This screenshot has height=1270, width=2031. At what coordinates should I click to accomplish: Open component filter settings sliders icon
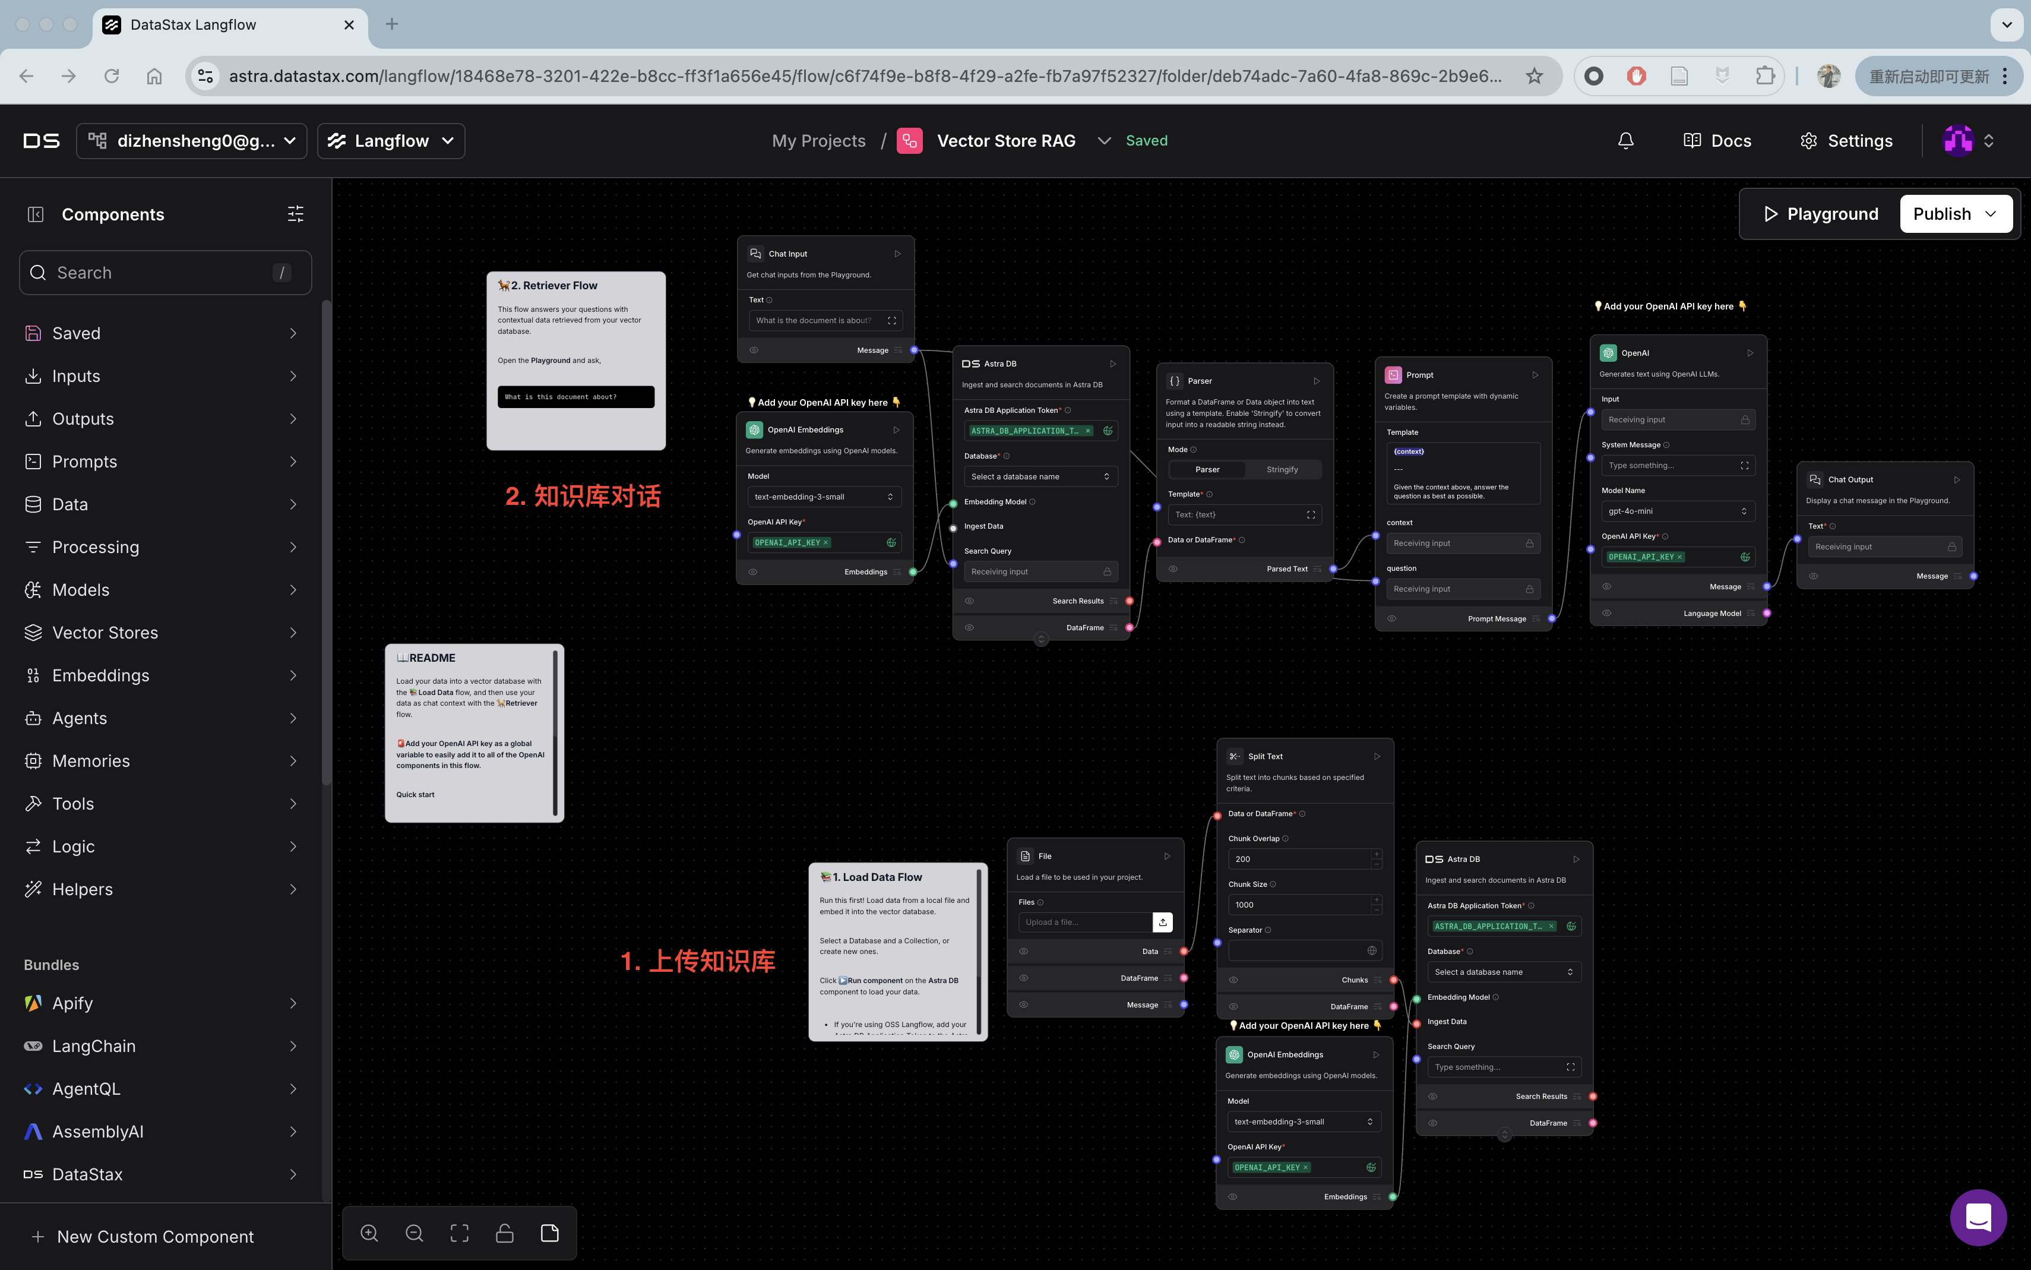point(296,214)
